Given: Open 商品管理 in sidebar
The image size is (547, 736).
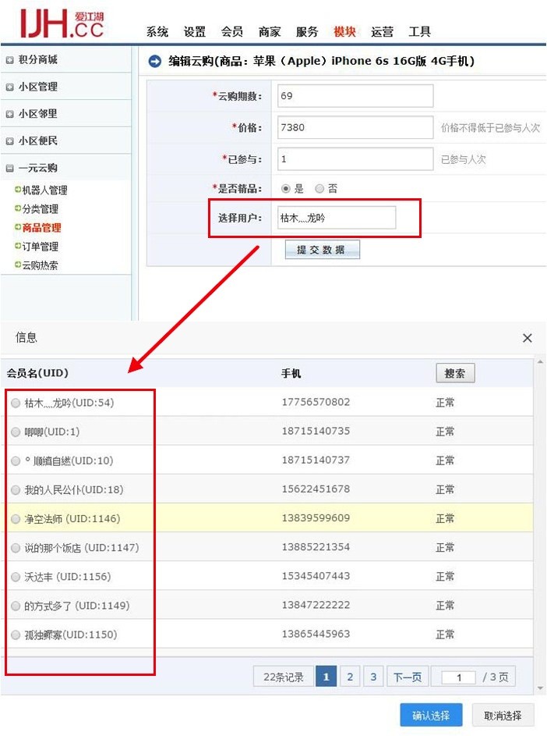Looking at the screenshot, I should coord(42,228).
